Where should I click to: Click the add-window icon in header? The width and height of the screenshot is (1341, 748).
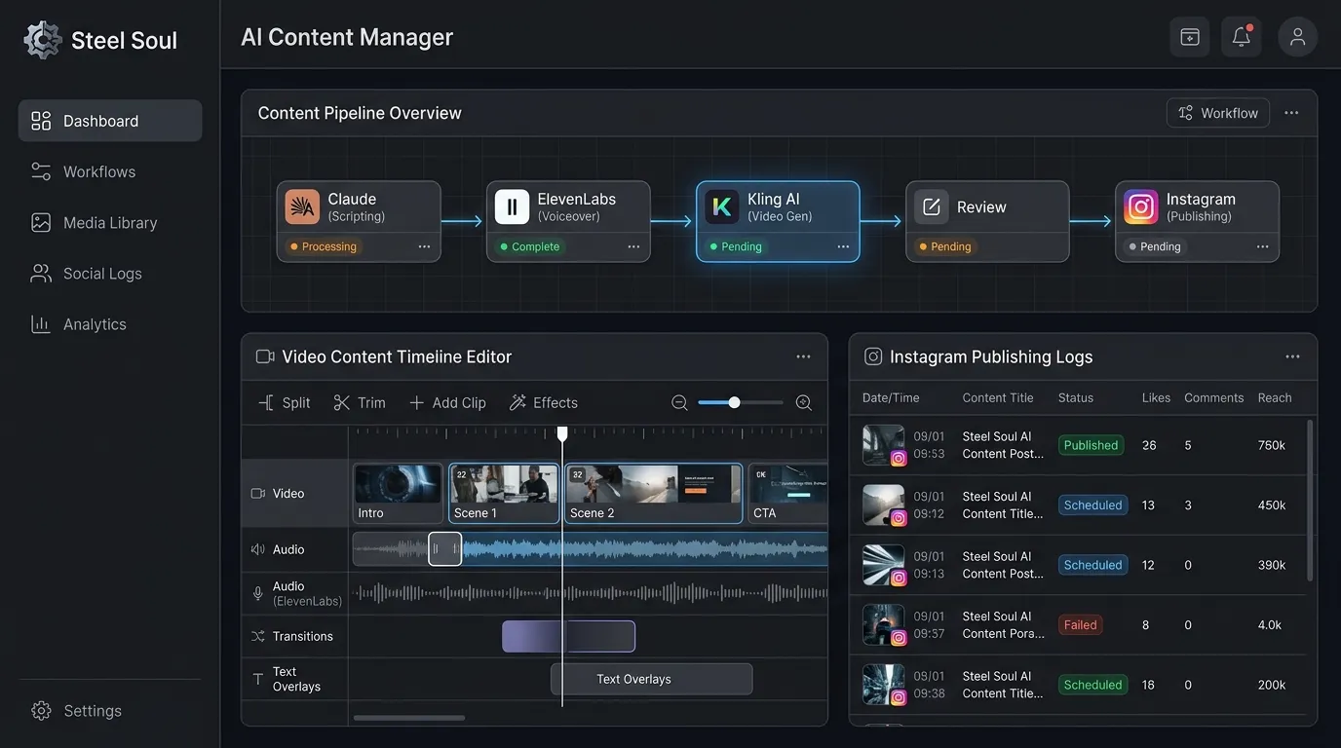tap(1190, 37)
